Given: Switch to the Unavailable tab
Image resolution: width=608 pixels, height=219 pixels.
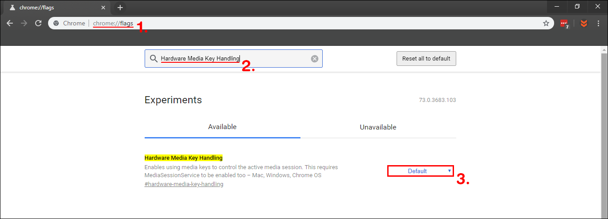Looking at the screenshot, I should tap(378, 127).
